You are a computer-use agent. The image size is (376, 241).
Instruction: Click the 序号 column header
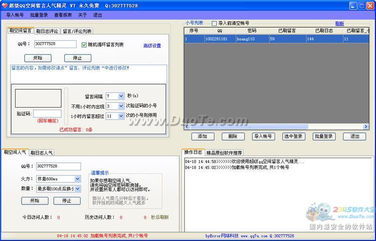tap(194, 31)
